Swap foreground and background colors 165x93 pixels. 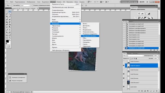pyautogui.click(x=10, y=40)
